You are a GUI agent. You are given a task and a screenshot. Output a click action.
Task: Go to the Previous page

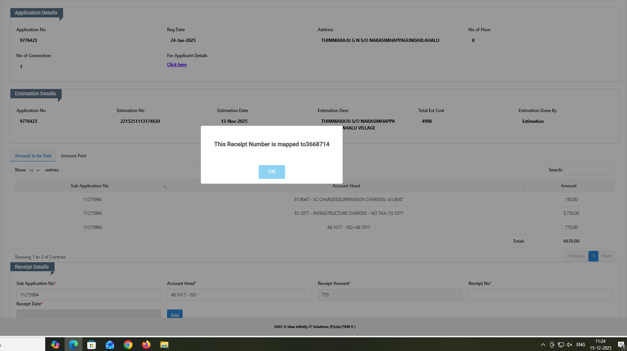pos(577,256)
